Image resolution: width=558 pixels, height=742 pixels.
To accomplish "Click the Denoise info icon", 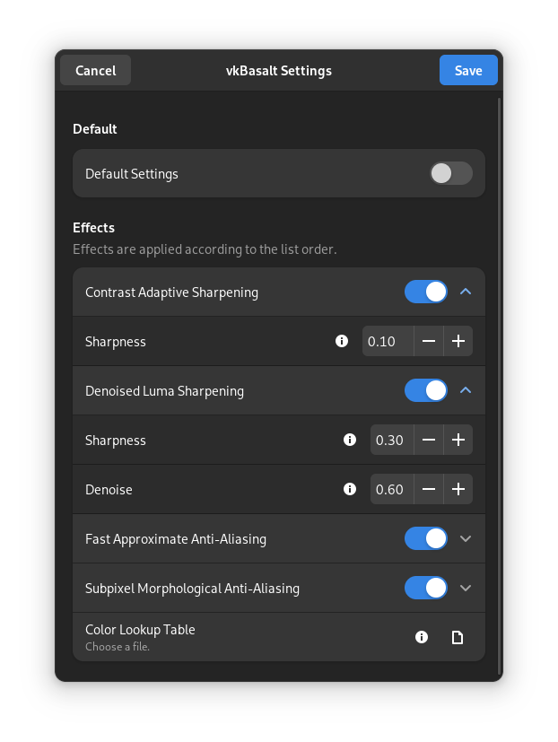I will (350, 489).
